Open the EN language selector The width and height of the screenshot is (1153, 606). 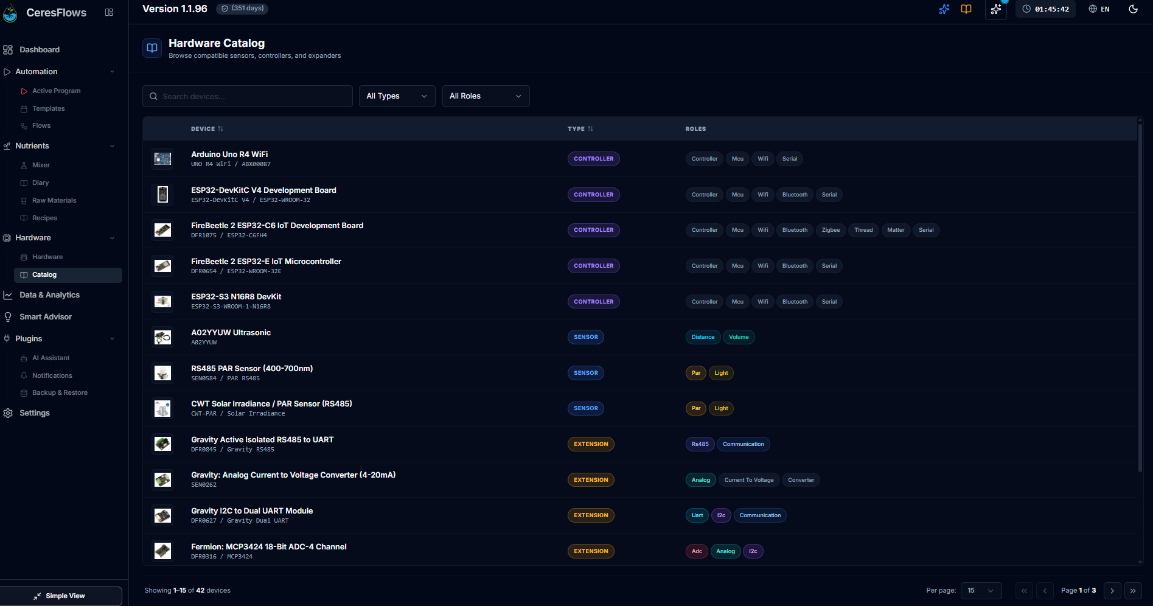point(1099,9)
